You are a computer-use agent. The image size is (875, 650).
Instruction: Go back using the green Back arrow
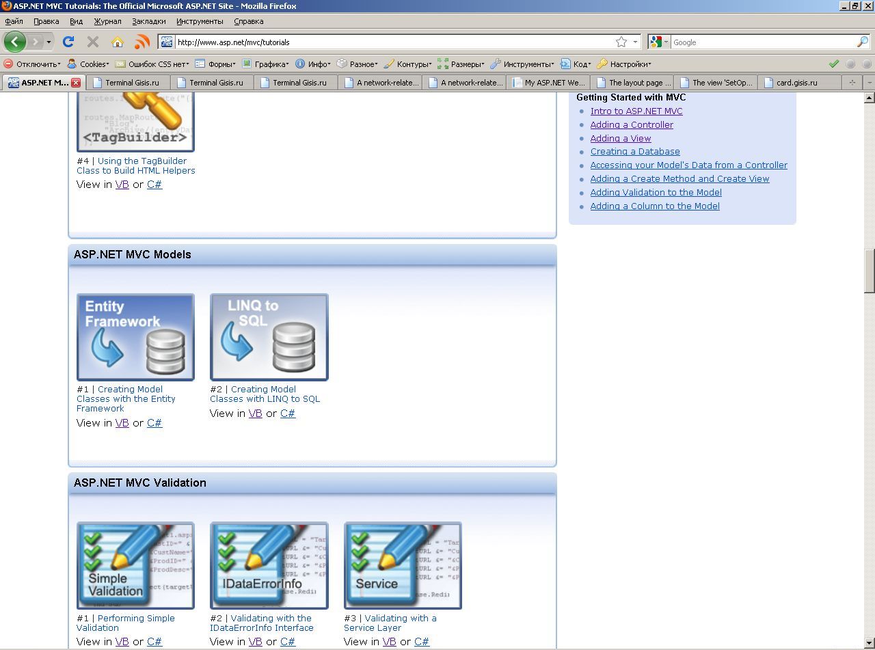pyautogui.click(x=14, y=42)
